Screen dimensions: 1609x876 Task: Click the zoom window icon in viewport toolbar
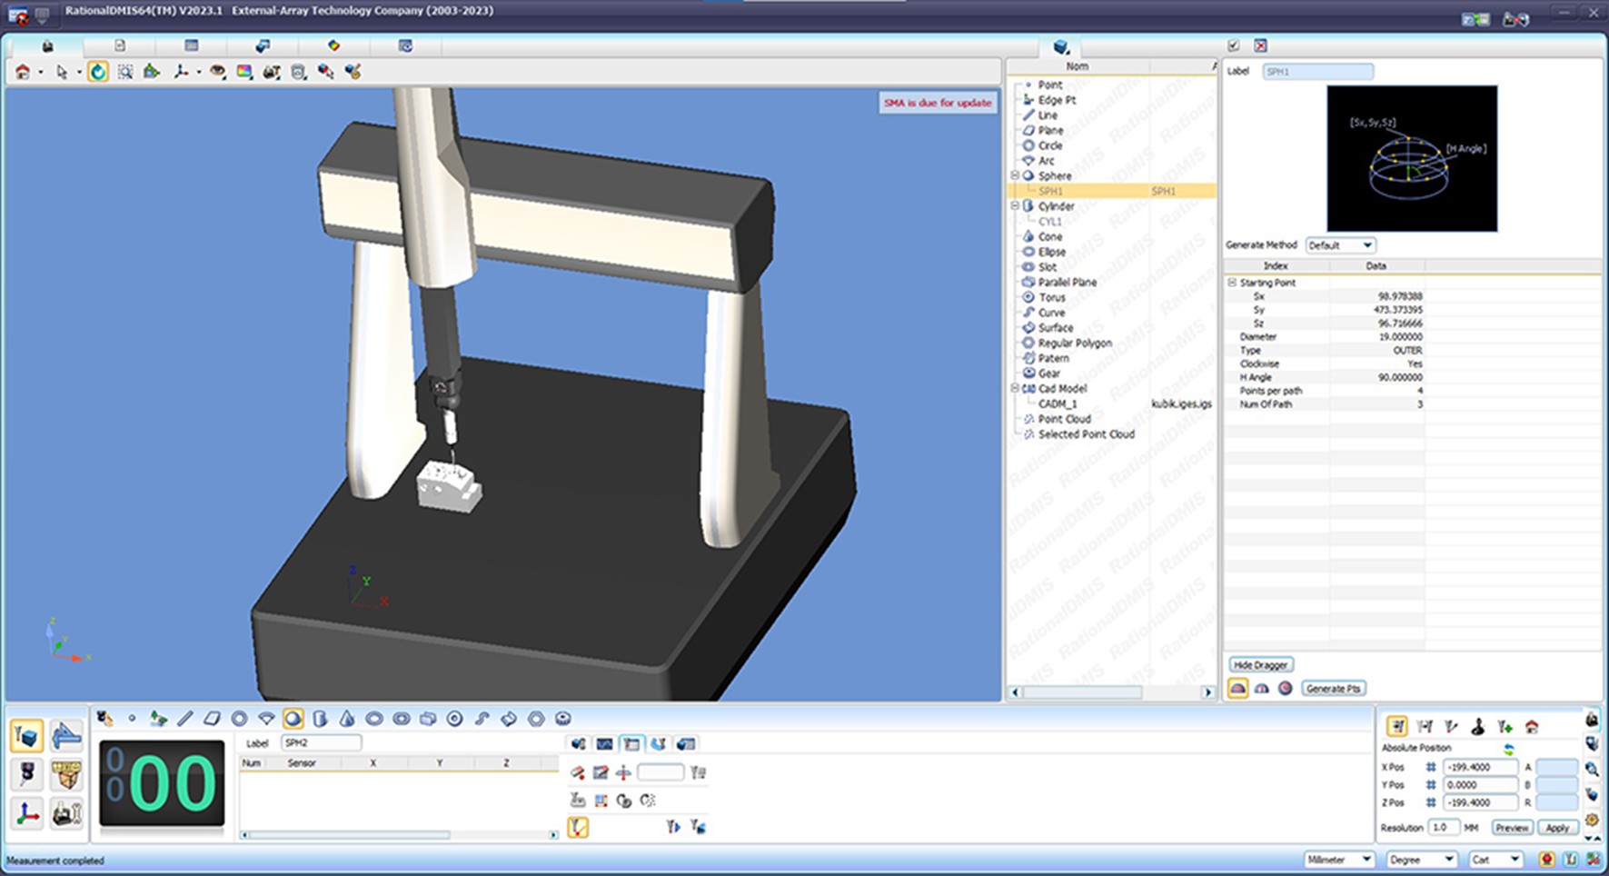click(x=125, y=72)
